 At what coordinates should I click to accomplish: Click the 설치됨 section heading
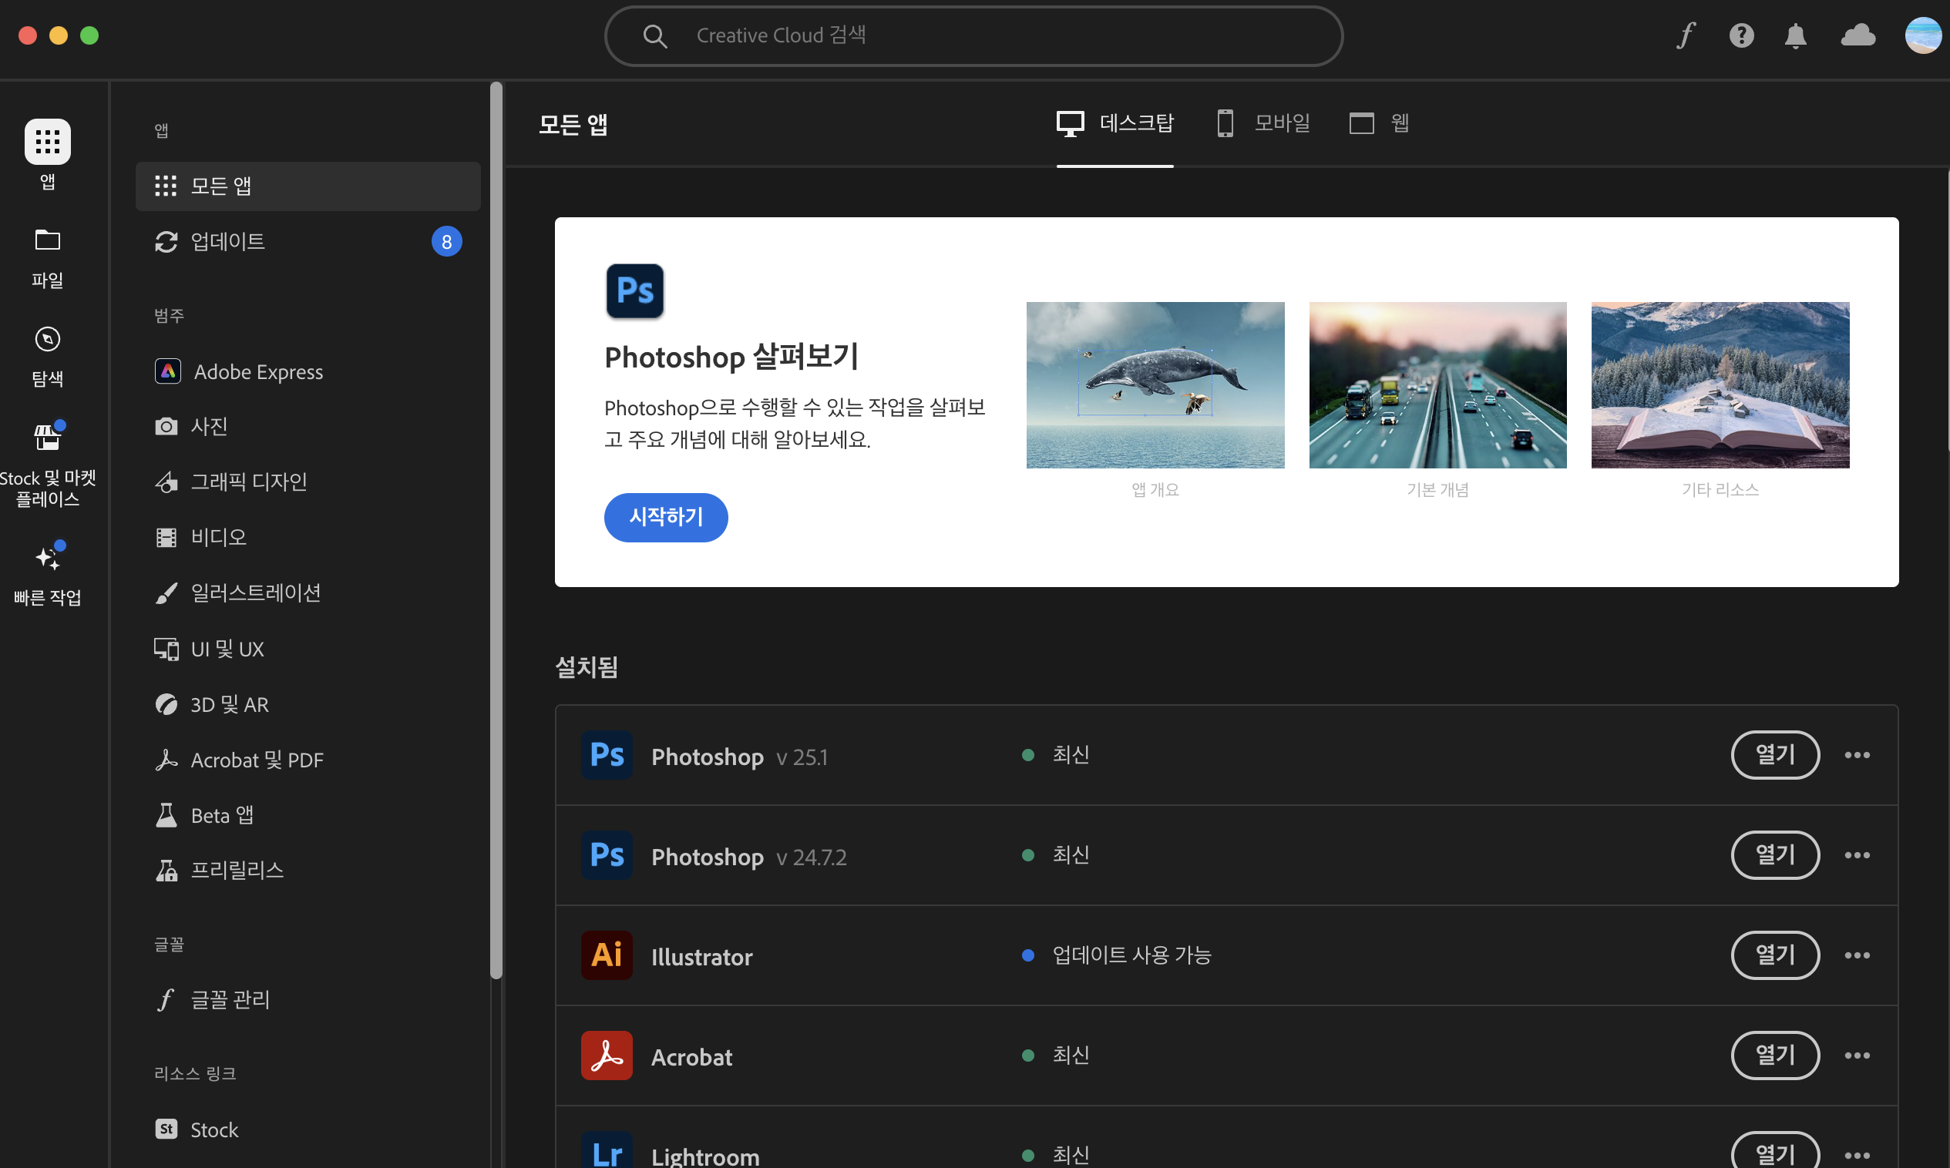[587, 667]
